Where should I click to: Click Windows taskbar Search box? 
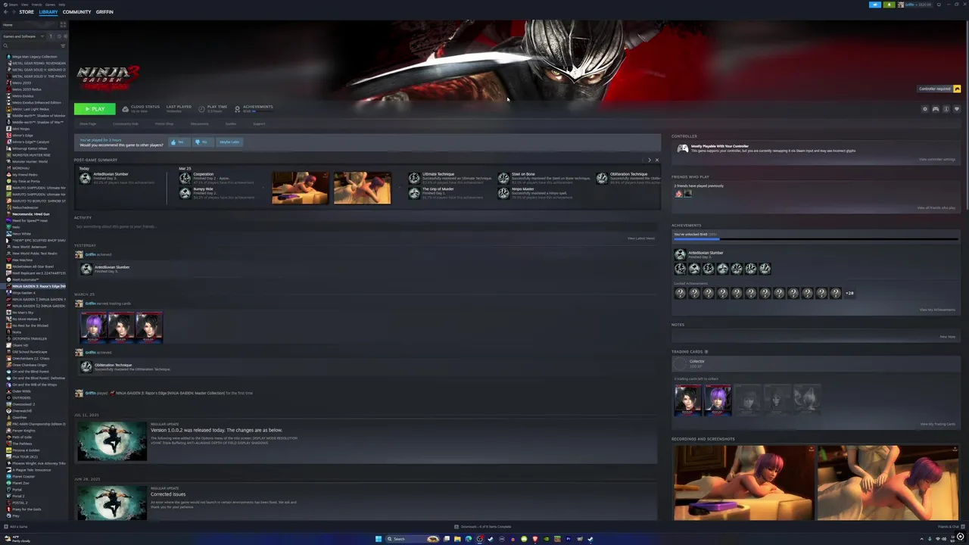(413, 539)
